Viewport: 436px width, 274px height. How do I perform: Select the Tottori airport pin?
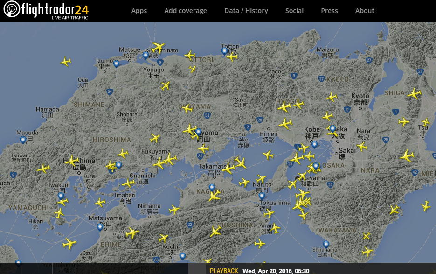(x=224, y=51)
